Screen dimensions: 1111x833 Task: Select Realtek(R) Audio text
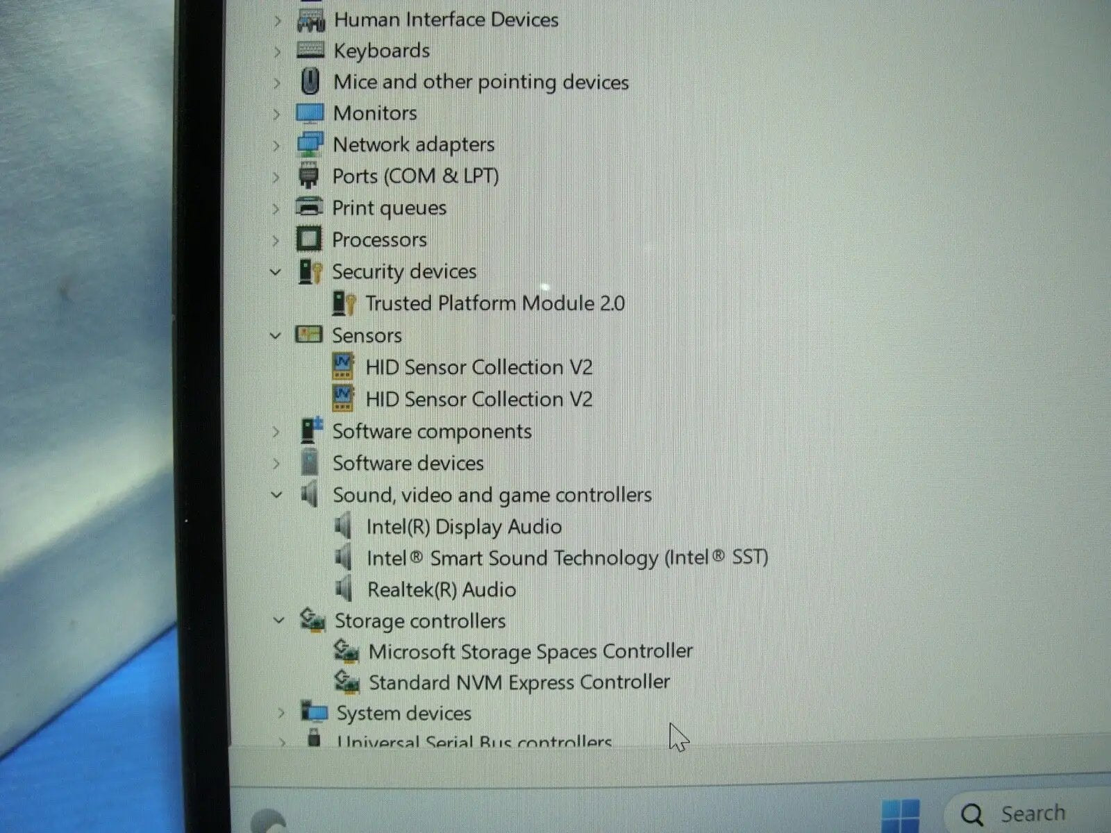pos(441,590)
